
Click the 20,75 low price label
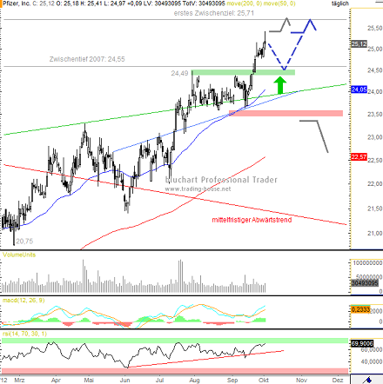click(x=24, y=241)
